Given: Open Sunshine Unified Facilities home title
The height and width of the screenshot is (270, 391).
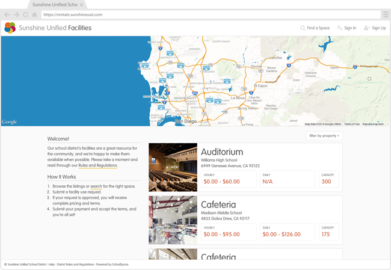Looking at the screenshot, I should 55,28.
